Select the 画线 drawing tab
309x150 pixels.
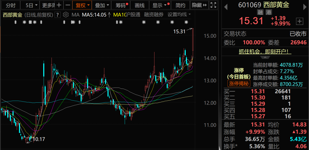140,5
